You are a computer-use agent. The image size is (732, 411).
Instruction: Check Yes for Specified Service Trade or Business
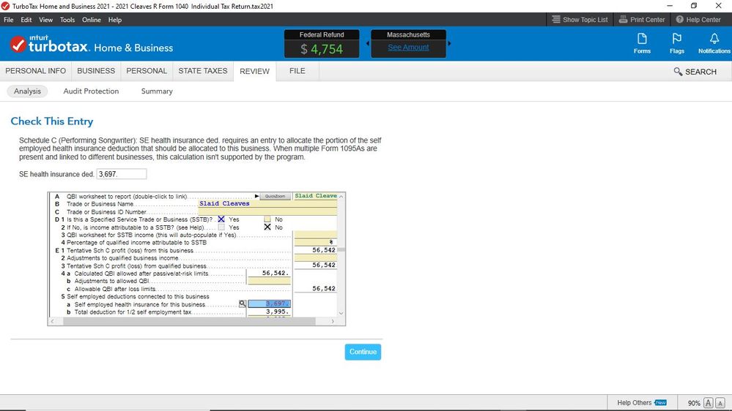pos(221,219)
